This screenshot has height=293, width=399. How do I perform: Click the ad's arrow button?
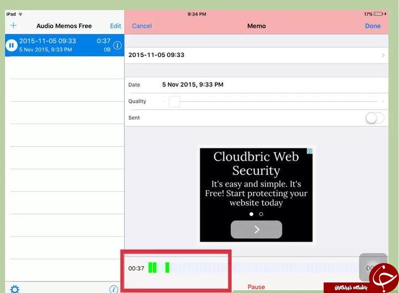click(256, 229)
